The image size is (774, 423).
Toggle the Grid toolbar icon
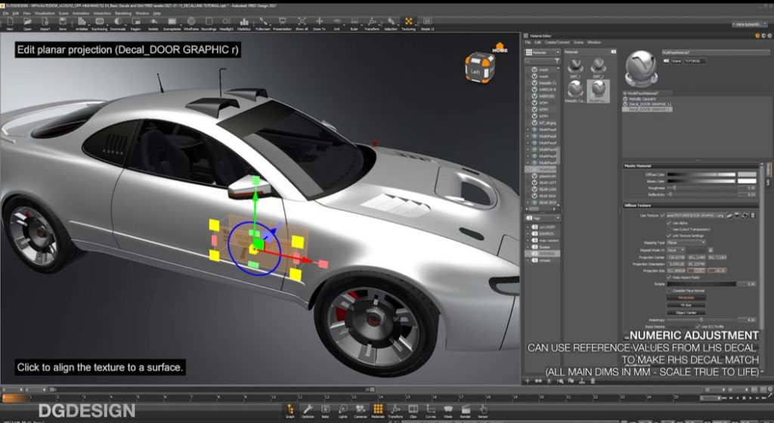[x=336, y=23]
